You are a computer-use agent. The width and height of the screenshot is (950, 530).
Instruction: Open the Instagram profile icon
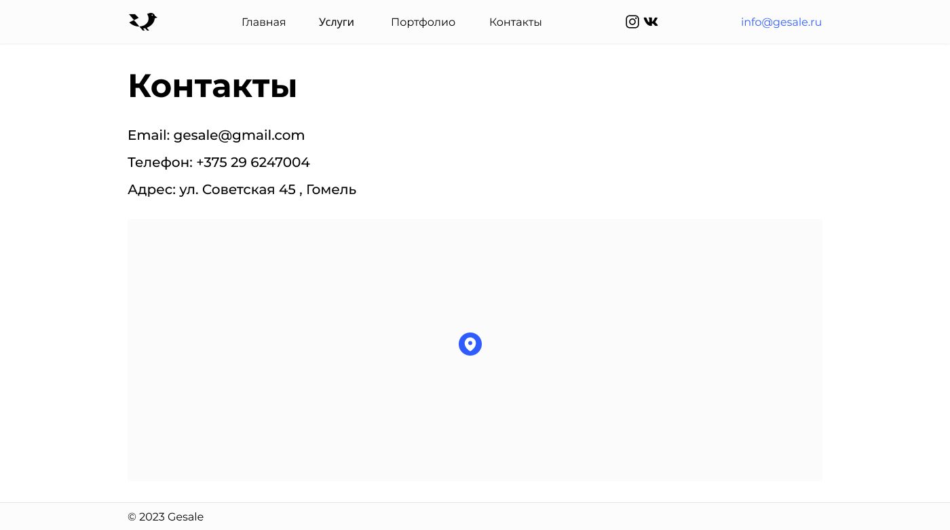(632, 22)
